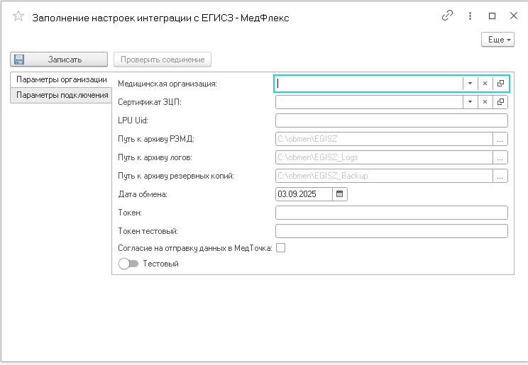528x365 pixels.
Task: Browse for Путь к архиву логов
Action: coord(500,157)
